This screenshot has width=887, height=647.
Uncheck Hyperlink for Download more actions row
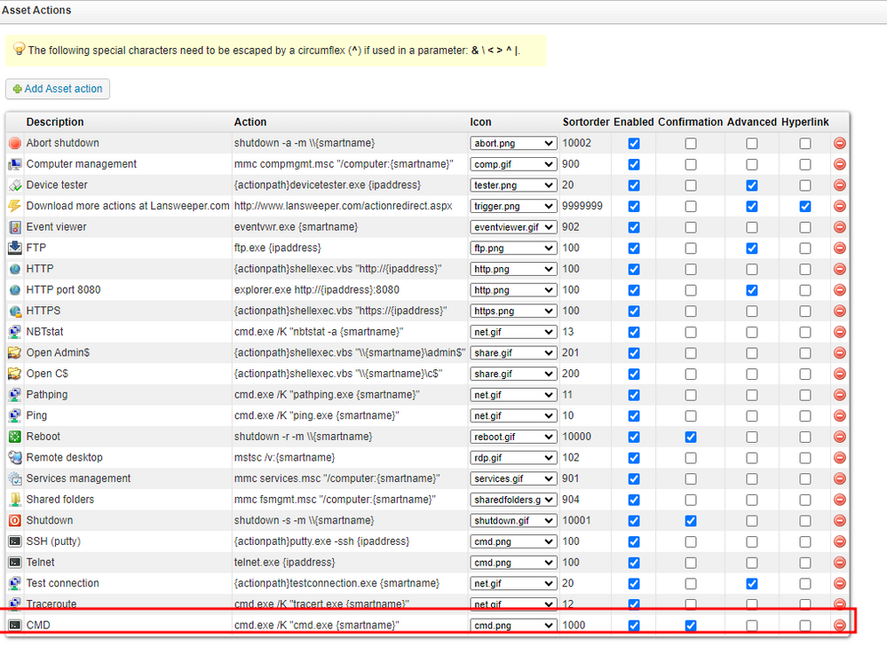[x=804, y=206]
